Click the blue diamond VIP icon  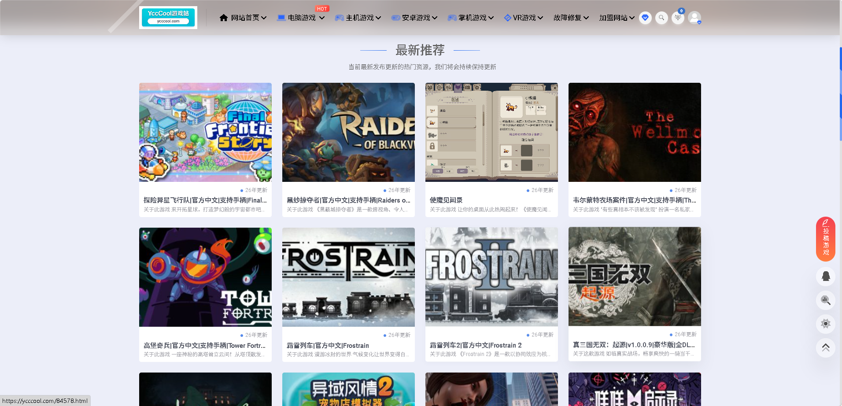pos(645,18)
